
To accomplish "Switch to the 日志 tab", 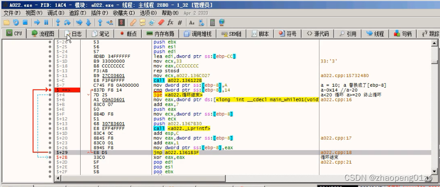I will (x=73, y=33).
